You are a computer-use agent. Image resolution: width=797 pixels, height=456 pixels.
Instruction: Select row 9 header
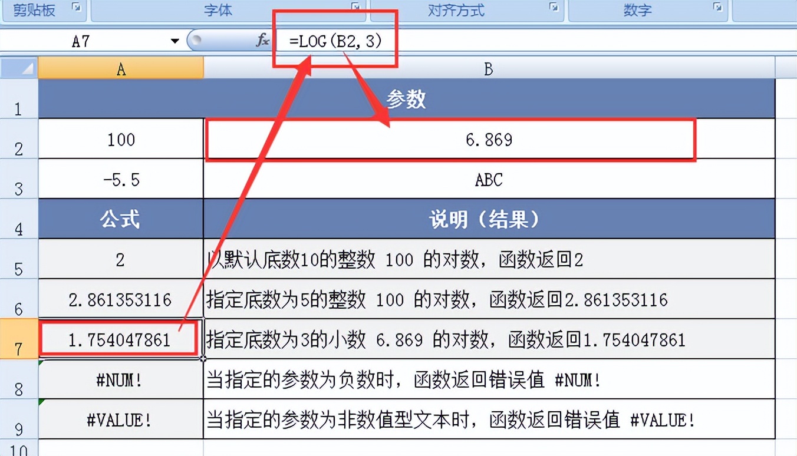click(x=19, y=419)
